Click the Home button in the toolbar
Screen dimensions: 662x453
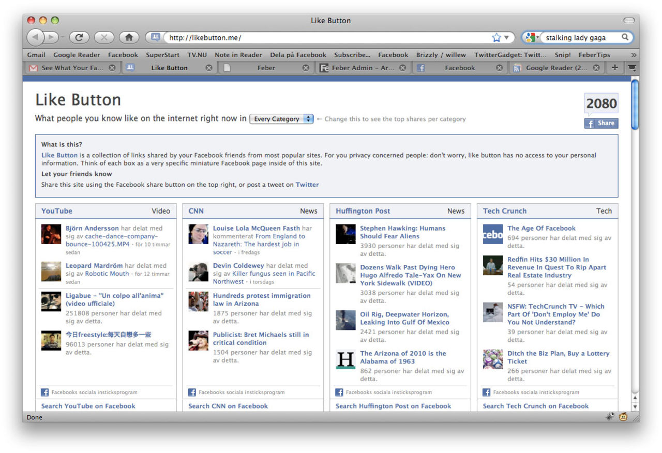tap(129, 37)
